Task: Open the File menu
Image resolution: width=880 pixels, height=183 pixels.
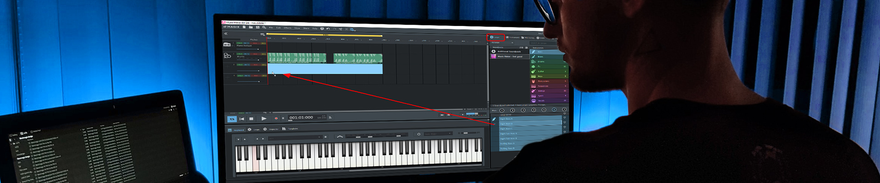Action: coord(271,28)
